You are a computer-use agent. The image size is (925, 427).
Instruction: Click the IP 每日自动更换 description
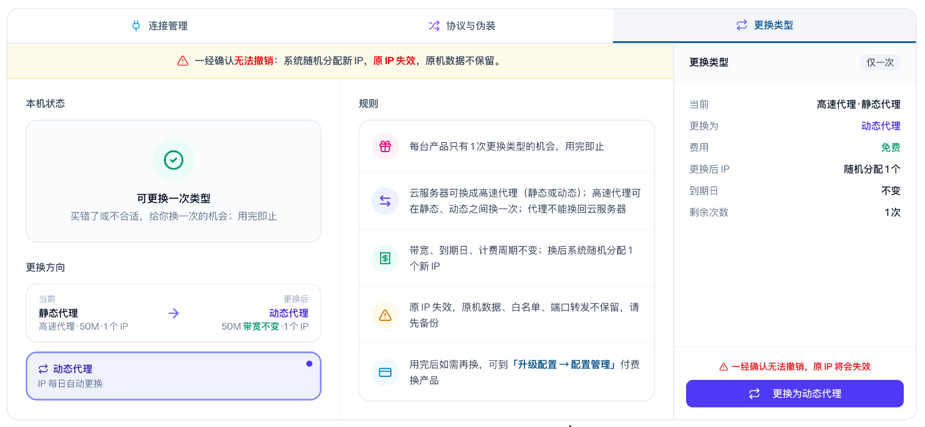[70, 383]
